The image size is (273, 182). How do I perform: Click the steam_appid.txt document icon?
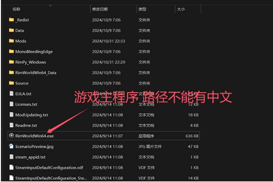point(11,157)
